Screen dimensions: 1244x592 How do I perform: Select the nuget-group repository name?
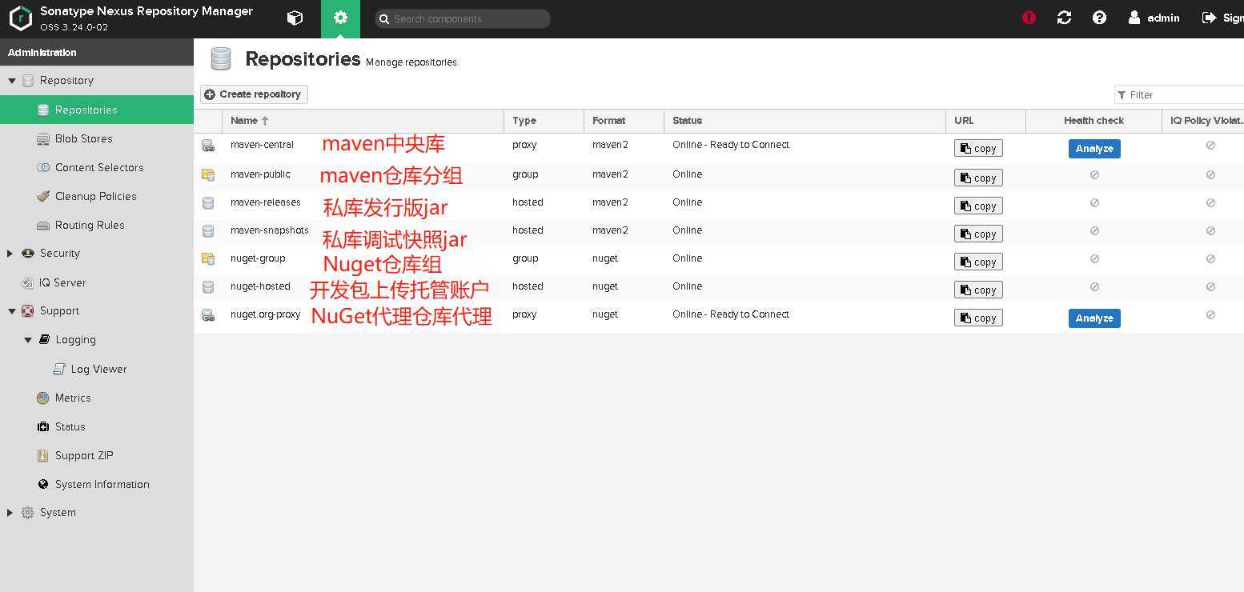(258, 258)
